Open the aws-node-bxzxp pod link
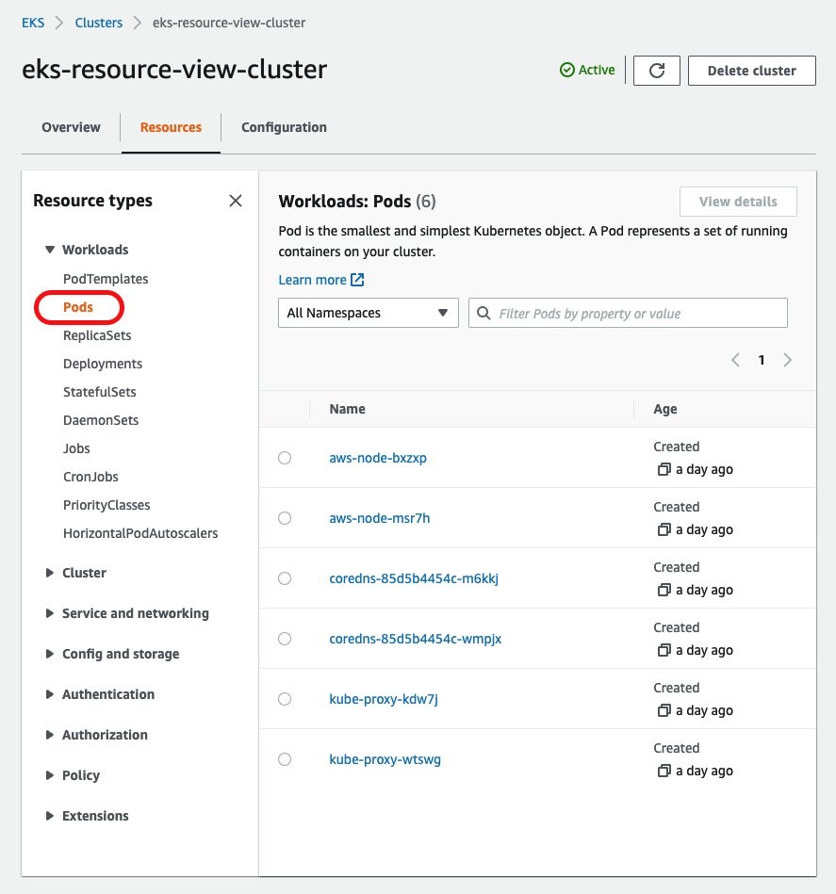The height and width of the screenshot is (894, 836). point(378,458)
